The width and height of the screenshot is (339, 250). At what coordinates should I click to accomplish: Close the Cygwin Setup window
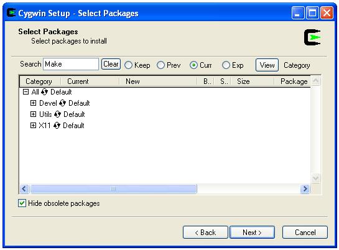(327, 12)
